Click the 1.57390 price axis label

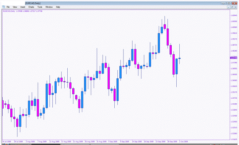pyautogui.click(x=234, y=63)
